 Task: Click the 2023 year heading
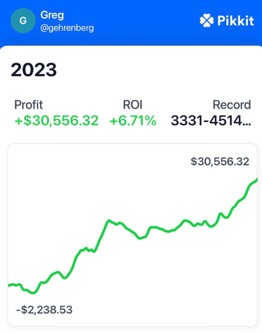tap(34, 70)
